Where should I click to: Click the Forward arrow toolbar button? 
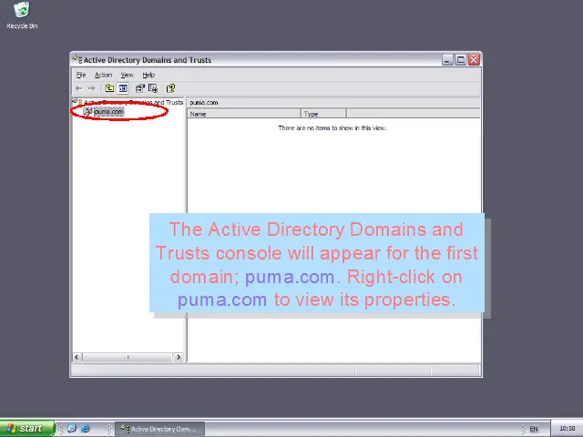(x=91, y=88)
